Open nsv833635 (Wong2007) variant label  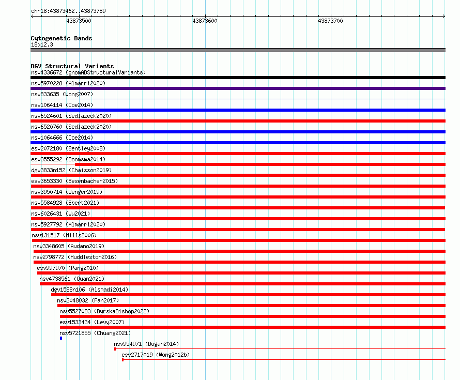coord(62,94)
